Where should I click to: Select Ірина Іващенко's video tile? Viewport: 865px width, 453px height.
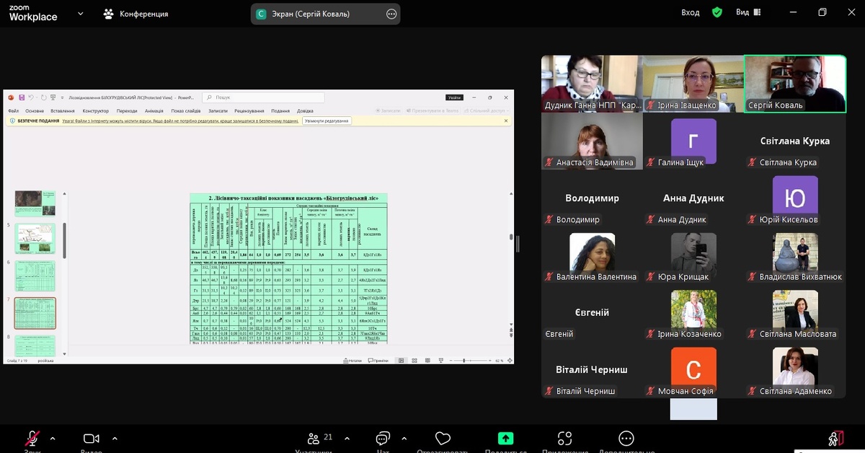point(693,83)
